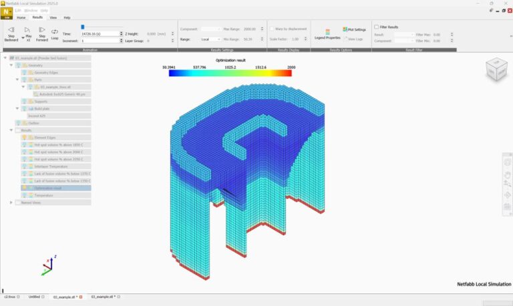This screenshot has width=513, height=306.
Task: Click the Netfabb application menu icon
Action: pyautogui.click(x=7, y=13)
